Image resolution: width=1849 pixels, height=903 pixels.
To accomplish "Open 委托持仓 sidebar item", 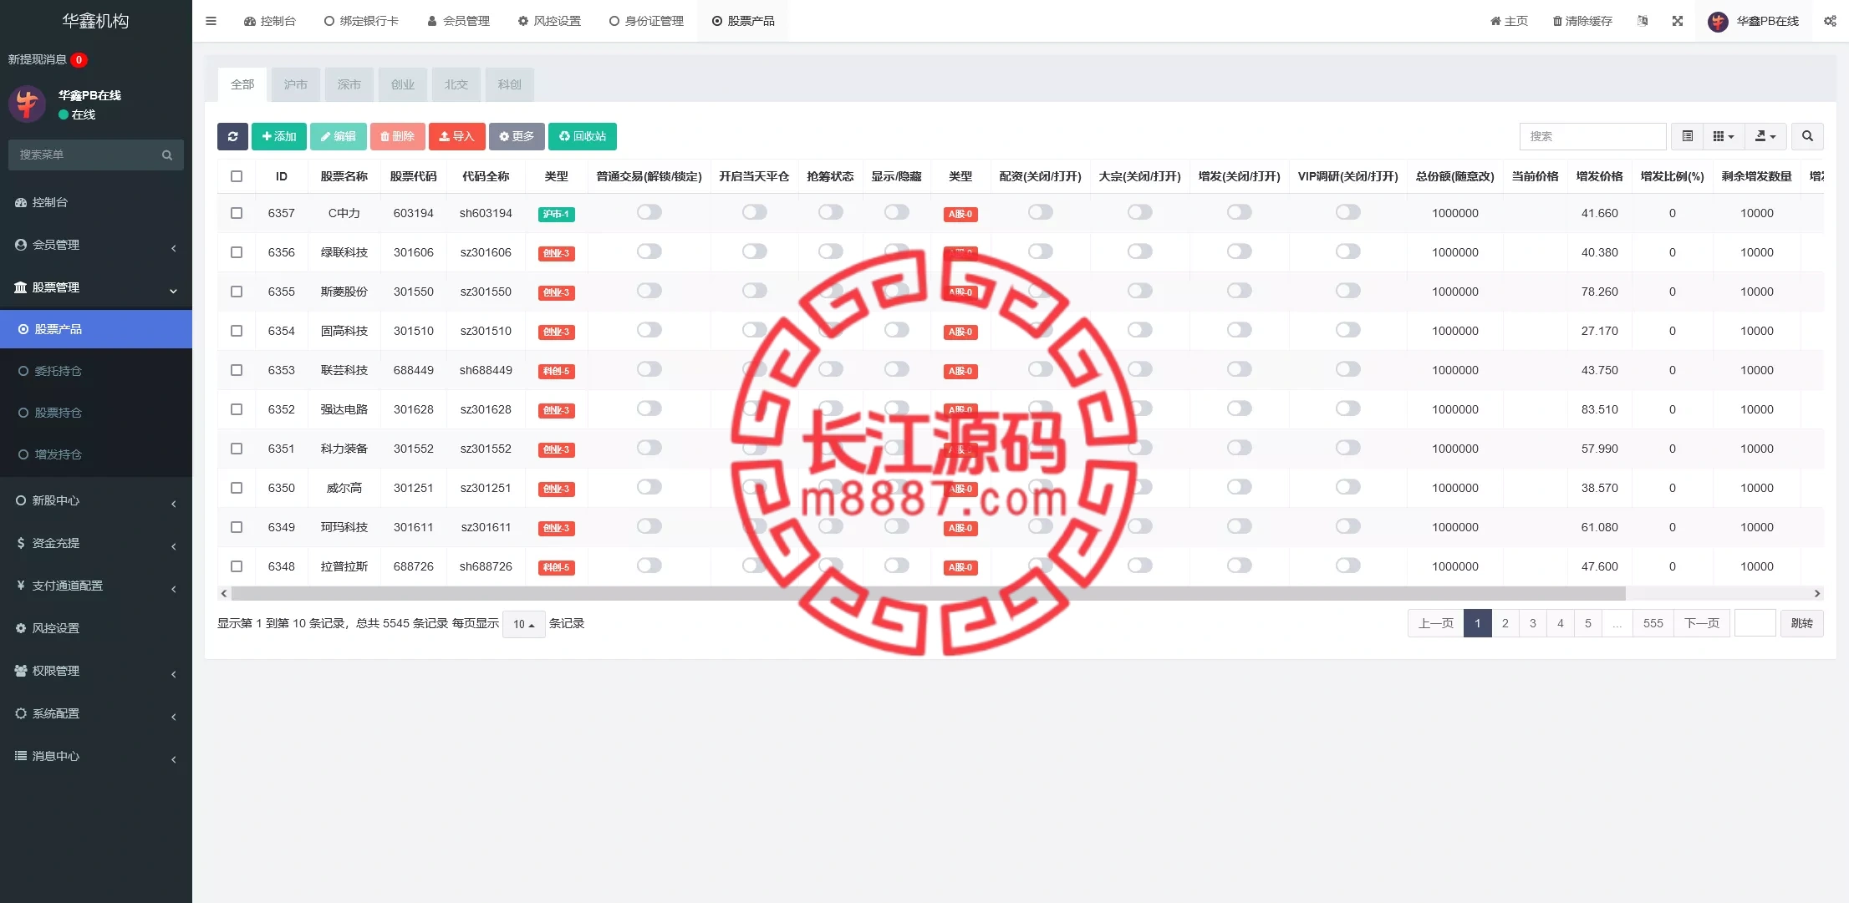I will [x=96, y=371].
